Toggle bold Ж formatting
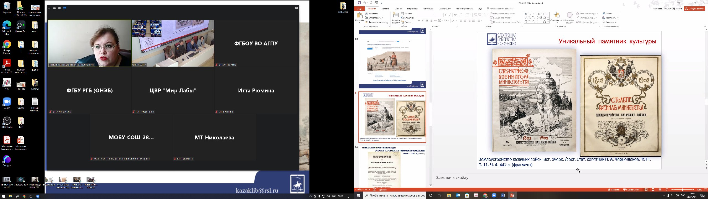 coord(419,21)
